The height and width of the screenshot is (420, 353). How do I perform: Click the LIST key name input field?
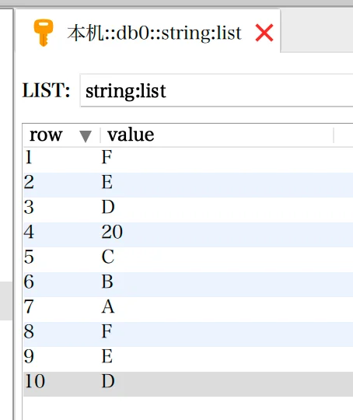tap(216, 90)
